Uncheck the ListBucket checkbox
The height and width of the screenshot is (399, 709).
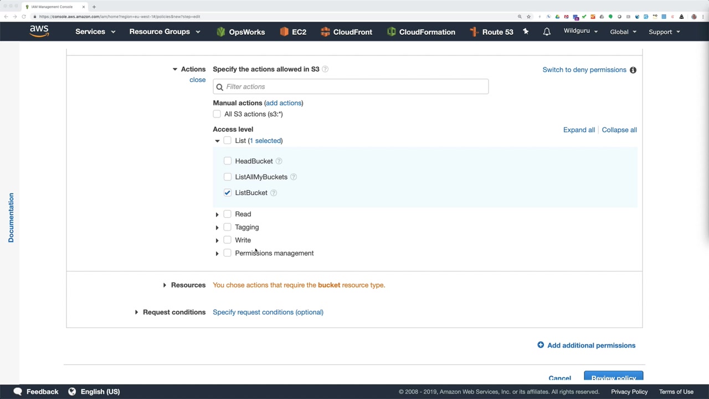click(x=228, y=193)
